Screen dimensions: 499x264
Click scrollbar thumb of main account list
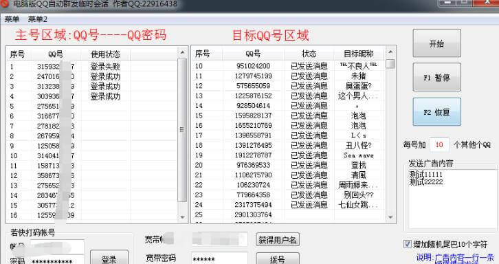[182, 130]
